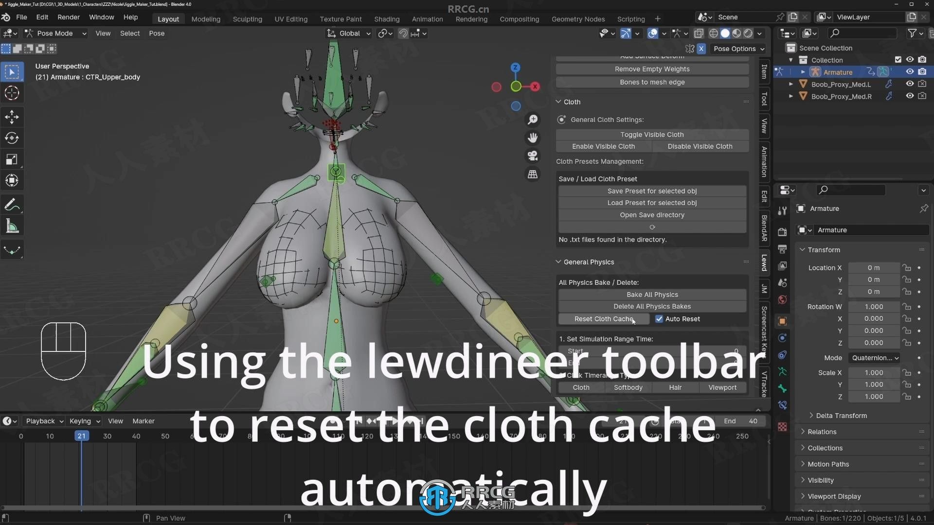
Task: Collapse the Cloth panel
Action: [558, 102]
